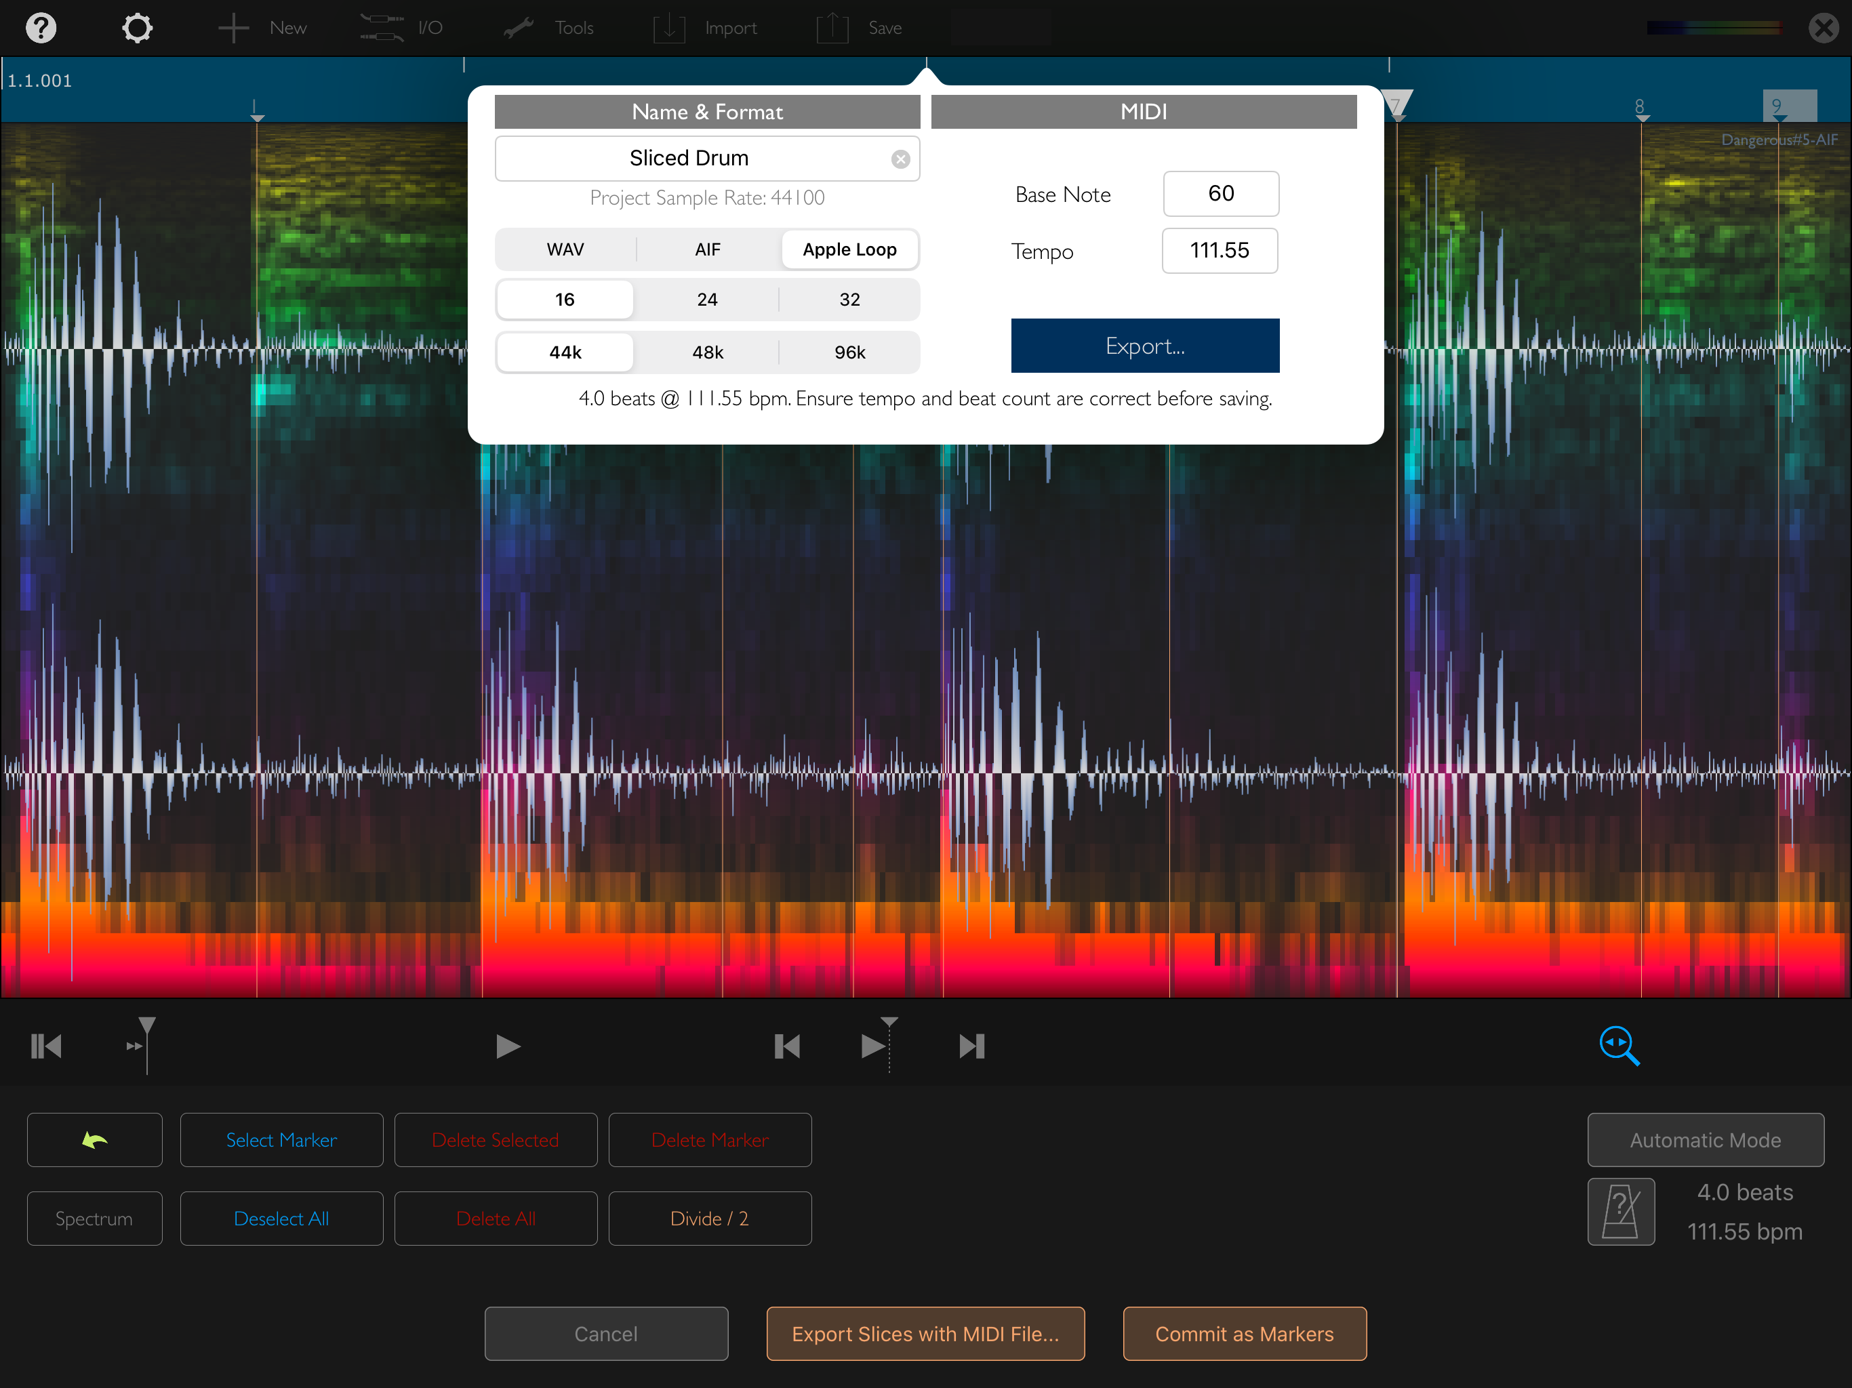Select WAV file format
This screenshot has width=1852, height=1388.
pyautogui.click(x=565, y=249)
